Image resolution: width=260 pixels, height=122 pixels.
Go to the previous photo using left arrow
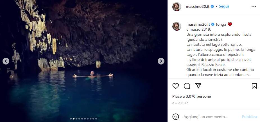6,61
